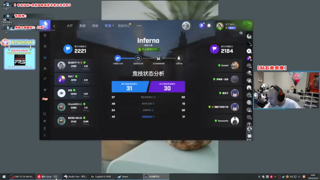The image size is (320, 180).
Task: Click the hourglass icon in left sidebar
Action: [x=45, y=128]
